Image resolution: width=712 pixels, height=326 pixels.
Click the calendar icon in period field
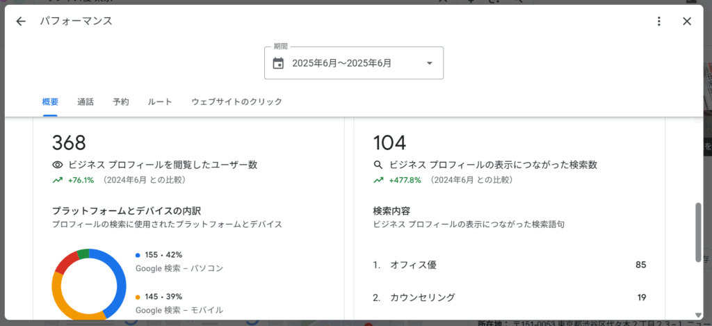[x=278, y=63]
